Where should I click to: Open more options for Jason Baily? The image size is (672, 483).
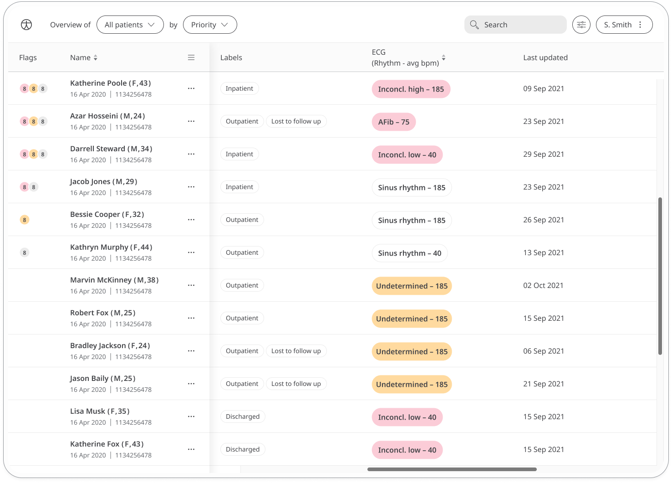click(x=191, y=384)
